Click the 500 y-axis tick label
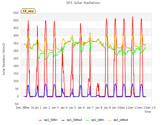 pyautogui.click(x=16, y=20)
